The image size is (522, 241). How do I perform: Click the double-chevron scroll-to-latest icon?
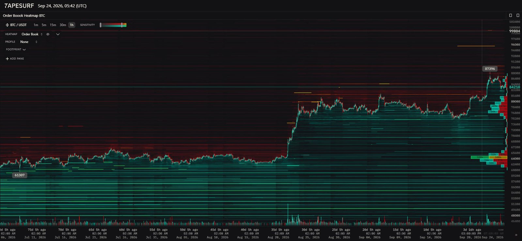[516, 235]
